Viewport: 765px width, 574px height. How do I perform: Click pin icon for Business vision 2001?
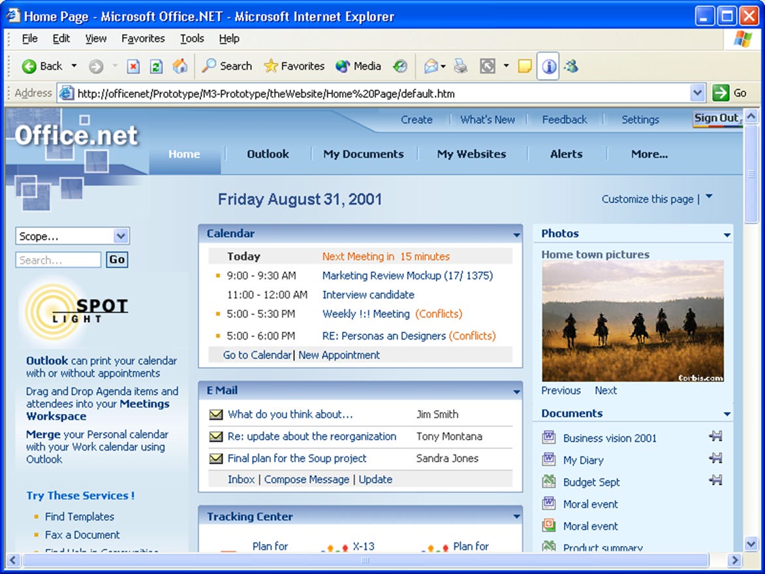coord(716,436)
